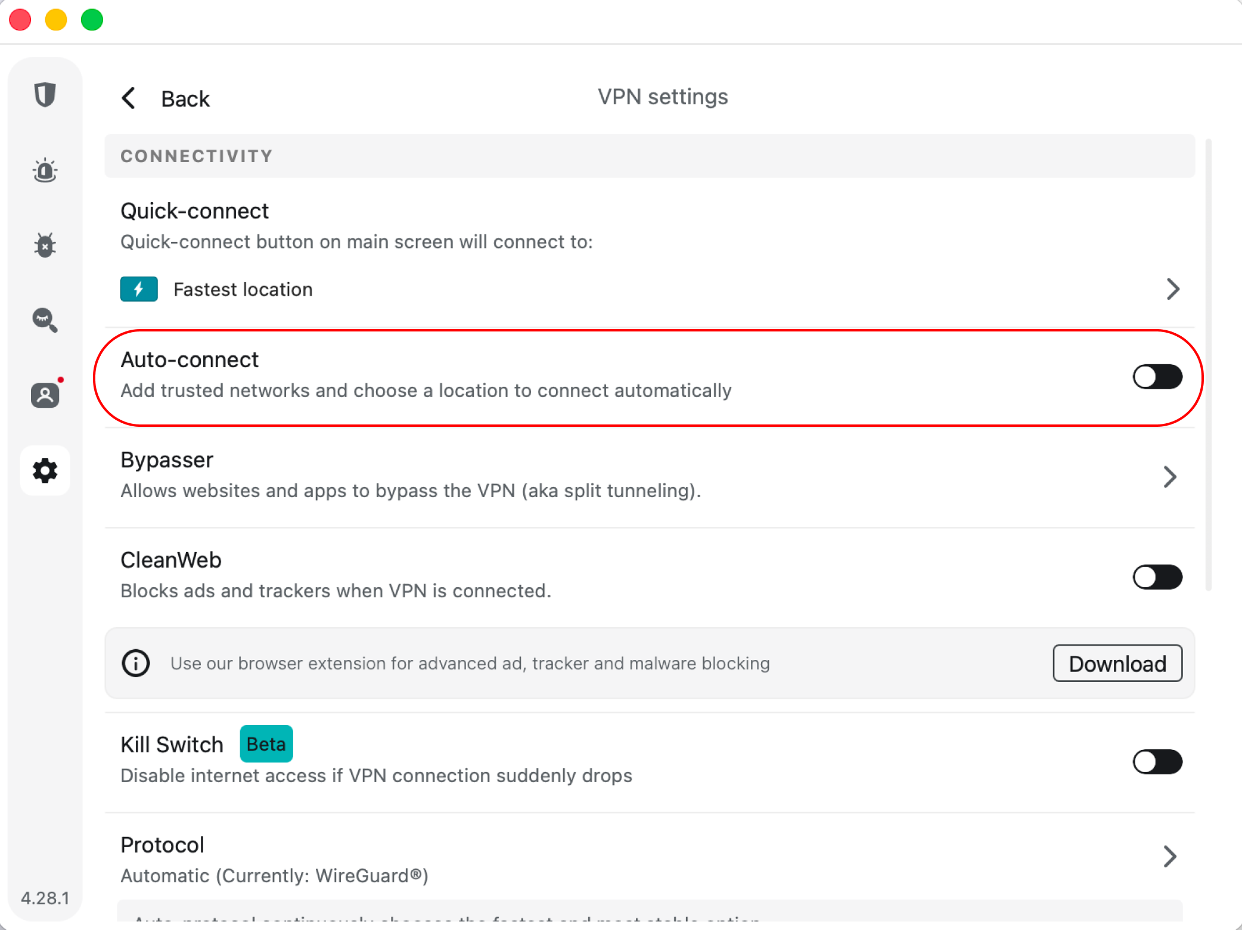Screen dimensions: 1242x930
Task: Click the Fastest location lightning icon
Action: [x=139, y=289]
